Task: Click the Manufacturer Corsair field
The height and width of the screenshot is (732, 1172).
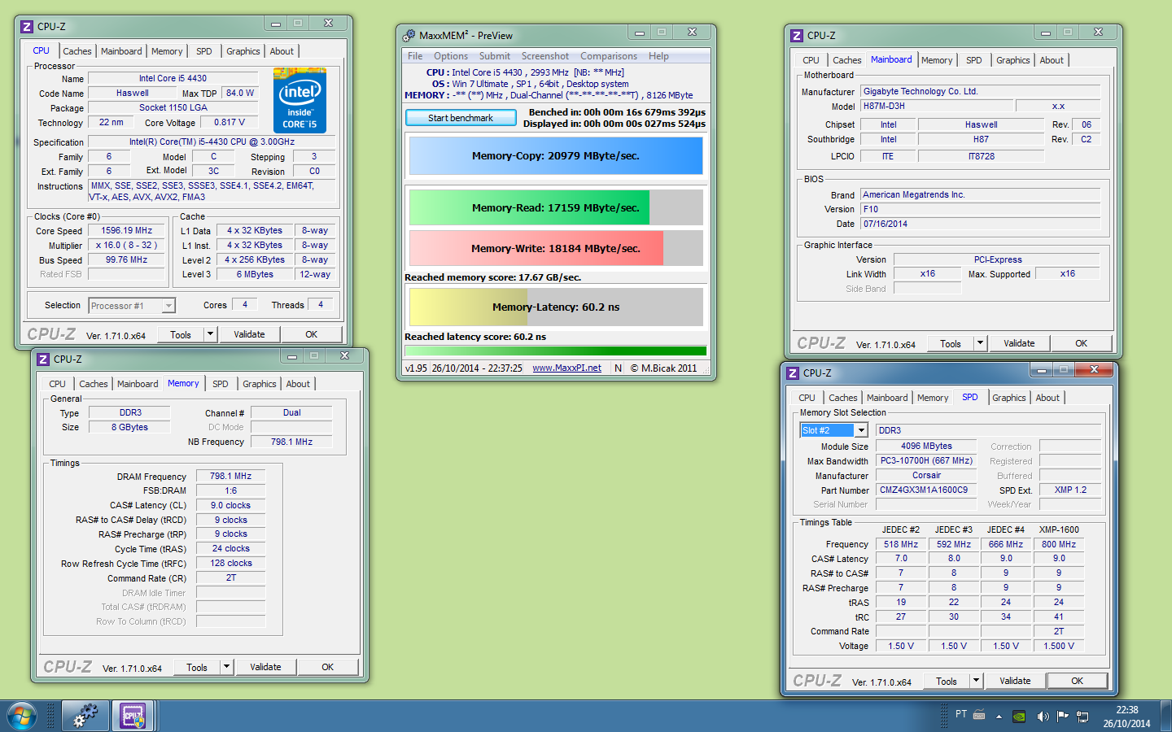Action: [x=925, y=476]
